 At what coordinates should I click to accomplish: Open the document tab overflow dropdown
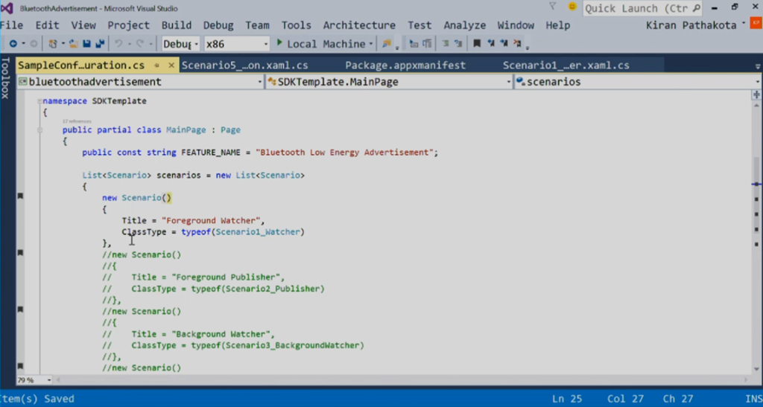click(x=758, y=66)
